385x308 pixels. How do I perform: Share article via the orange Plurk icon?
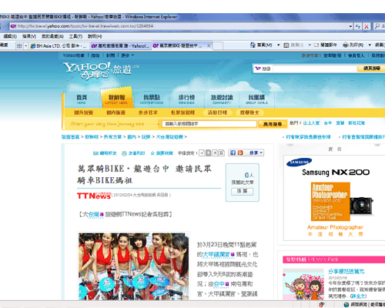point(240,152)
